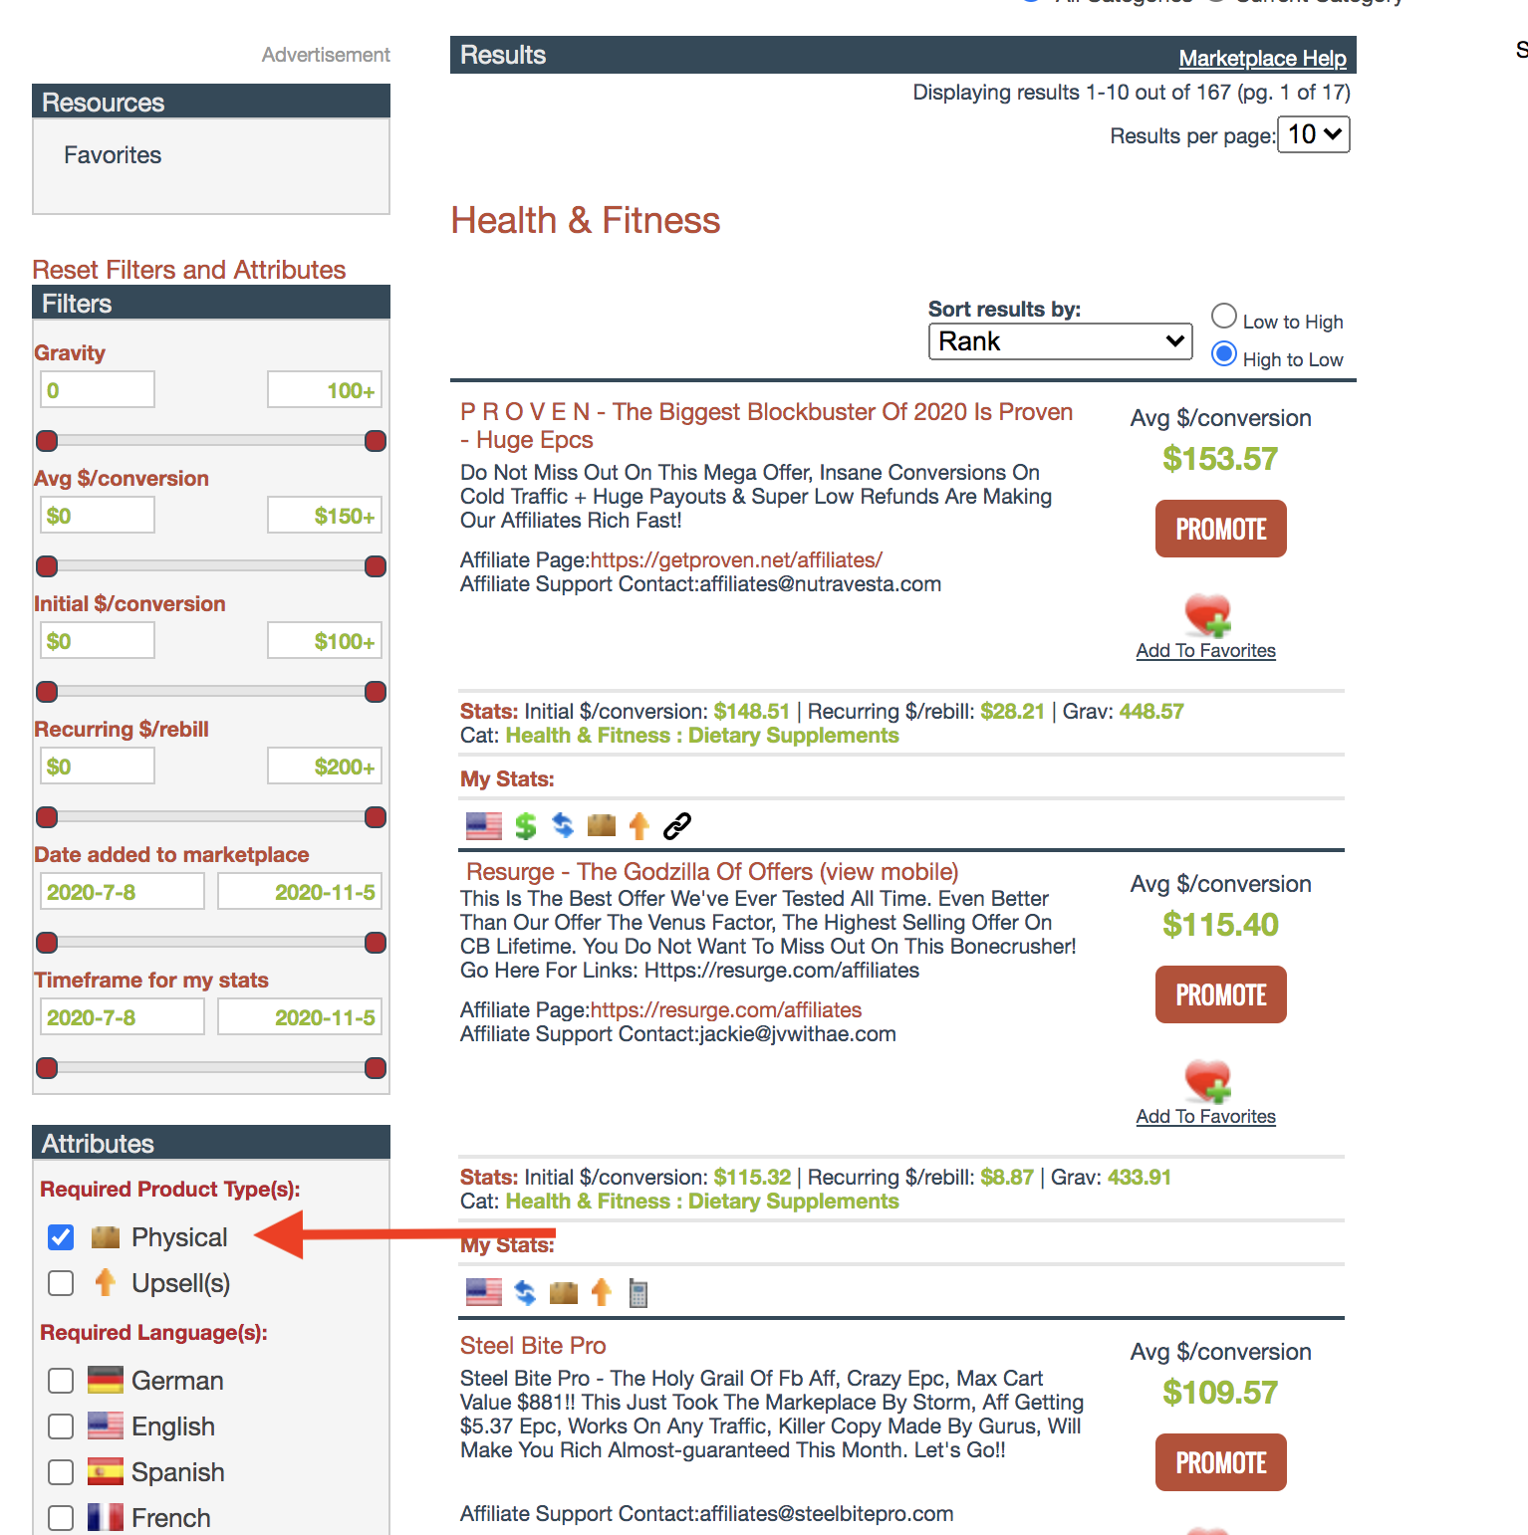Check the Upsell(s) checkbox
The width and height of the screenshot is (1528, 1535).
point(61,1283)
